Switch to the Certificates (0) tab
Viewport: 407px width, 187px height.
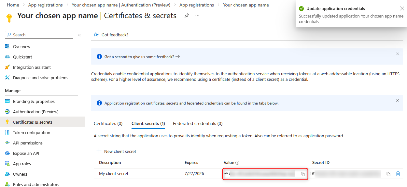click(x=108, y=123)
